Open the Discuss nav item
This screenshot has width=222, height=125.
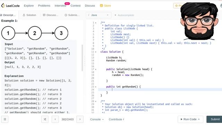pyautogui.click(x=90, y=6)
